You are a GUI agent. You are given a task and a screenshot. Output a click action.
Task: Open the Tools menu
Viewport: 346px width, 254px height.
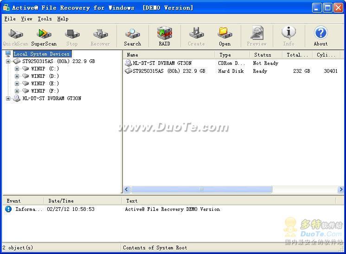tap(45, 19)
